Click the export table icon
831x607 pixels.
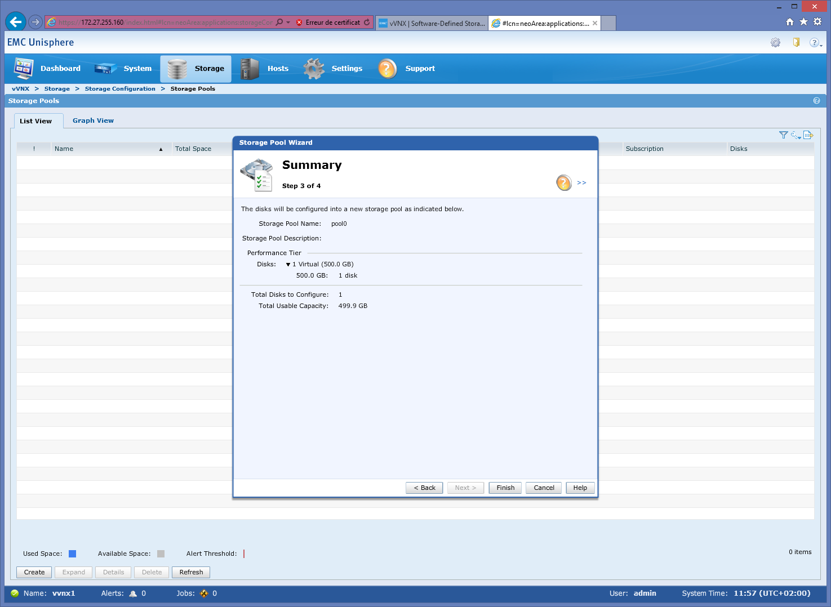pyautogui.click(x=808, y=135)
